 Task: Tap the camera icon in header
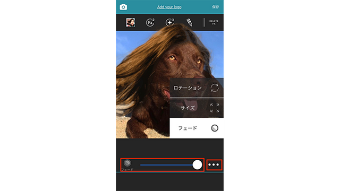click(x=123, y=7)
